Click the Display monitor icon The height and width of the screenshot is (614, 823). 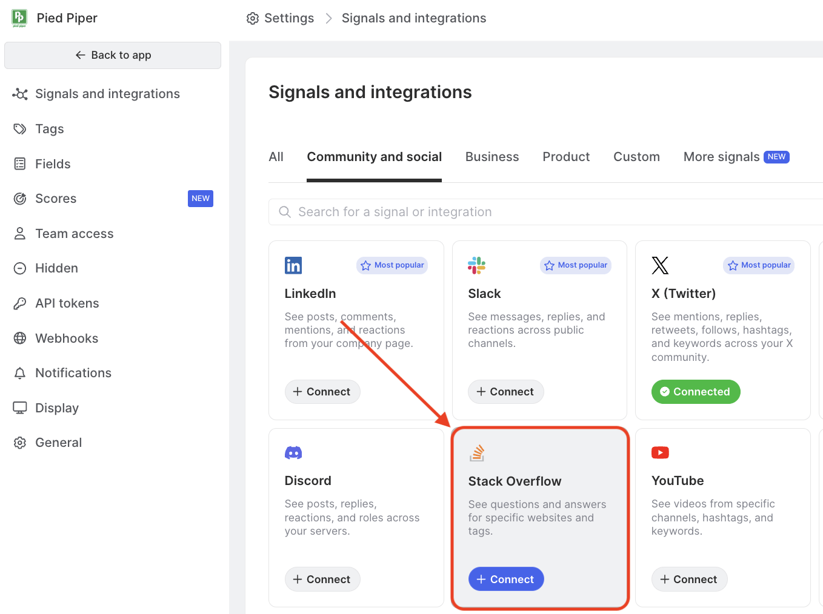20,408
